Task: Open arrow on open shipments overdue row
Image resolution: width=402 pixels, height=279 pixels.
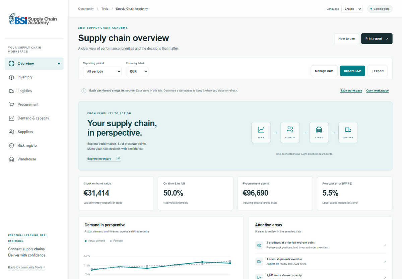Action: (x=385, y=262)
